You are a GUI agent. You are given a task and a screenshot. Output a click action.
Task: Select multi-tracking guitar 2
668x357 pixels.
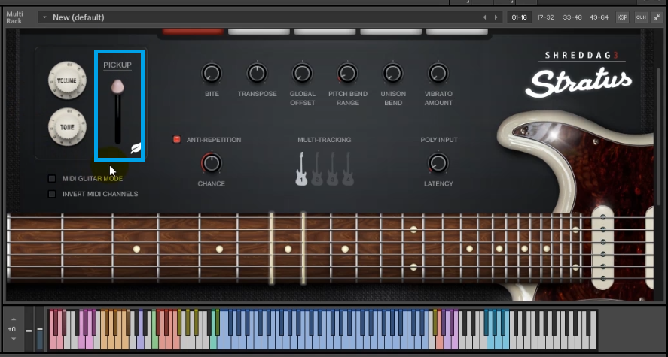(x=317, y=168)
